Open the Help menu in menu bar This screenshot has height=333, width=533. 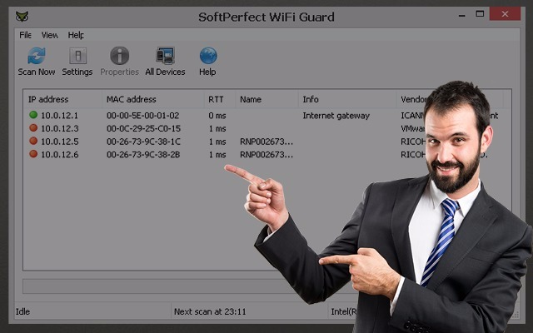pyautogui.click(x=76, y=35)
